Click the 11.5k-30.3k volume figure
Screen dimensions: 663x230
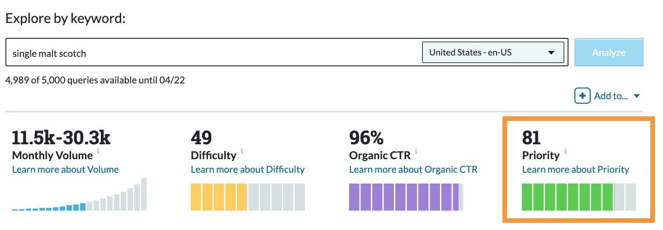pyautogui.click(x=61, y=138)
